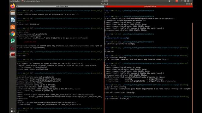Launch Google Chrome from the dock

(13, 34)
